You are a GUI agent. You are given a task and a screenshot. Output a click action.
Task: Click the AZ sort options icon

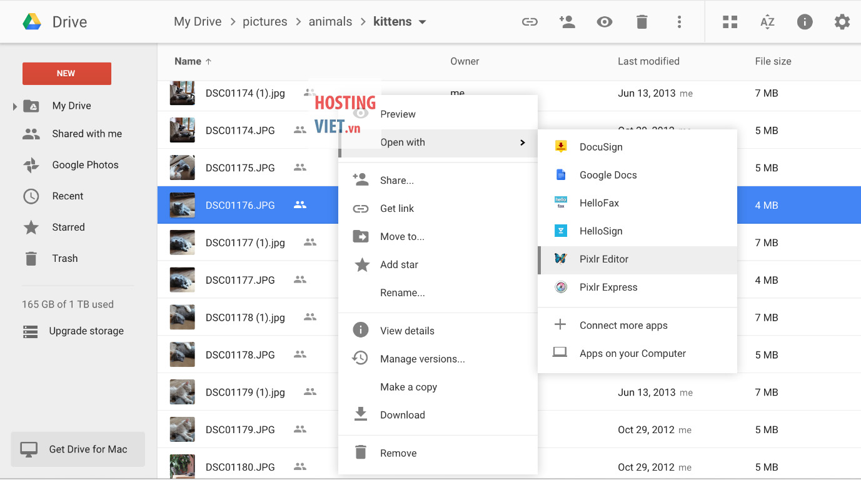(x=767, y=22)
